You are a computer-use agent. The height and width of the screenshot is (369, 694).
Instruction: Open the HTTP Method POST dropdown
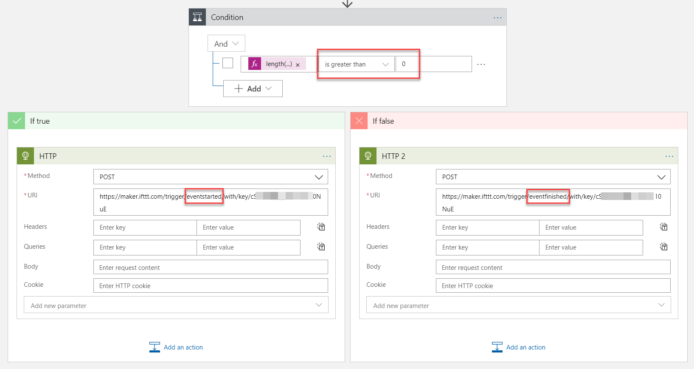pyautogui.click(x=211, y=177)
